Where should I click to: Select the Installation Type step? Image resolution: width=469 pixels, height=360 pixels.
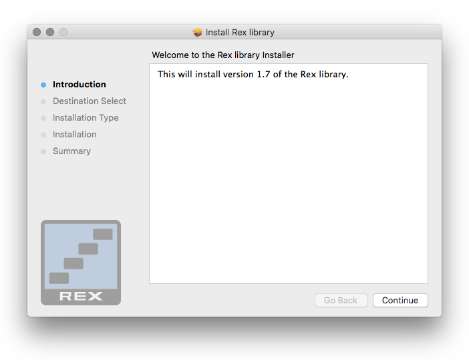point(86,118)
